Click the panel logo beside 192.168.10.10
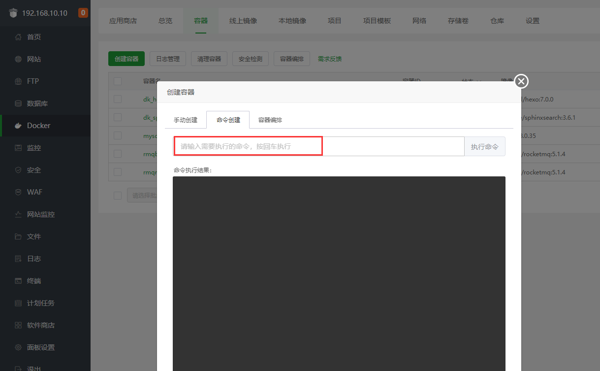Viewport: 600px width, 371px height. tap(13, 13)
